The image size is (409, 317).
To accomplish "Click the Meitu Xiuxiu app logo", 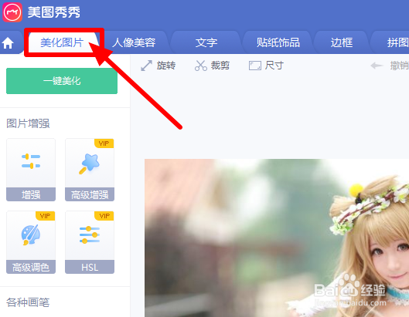I will (x=12, y=12).
